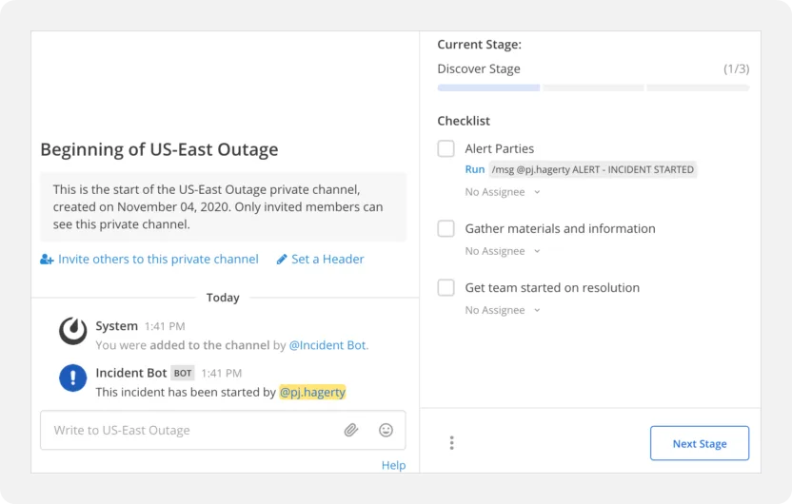Click the third stage progress segment
The width and height of the screenshot is (792, 504).
pyautogui.click(x=698, y=87)
